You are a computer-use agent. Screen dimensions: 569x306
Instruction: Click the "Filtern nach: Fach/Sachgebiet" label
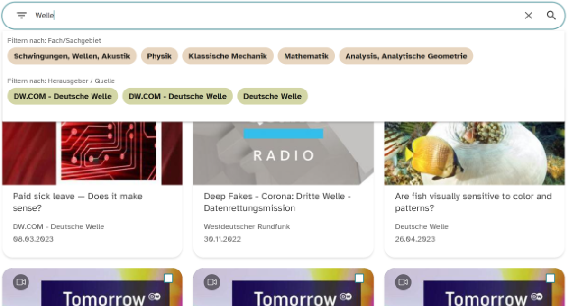[x=54, y=41]
